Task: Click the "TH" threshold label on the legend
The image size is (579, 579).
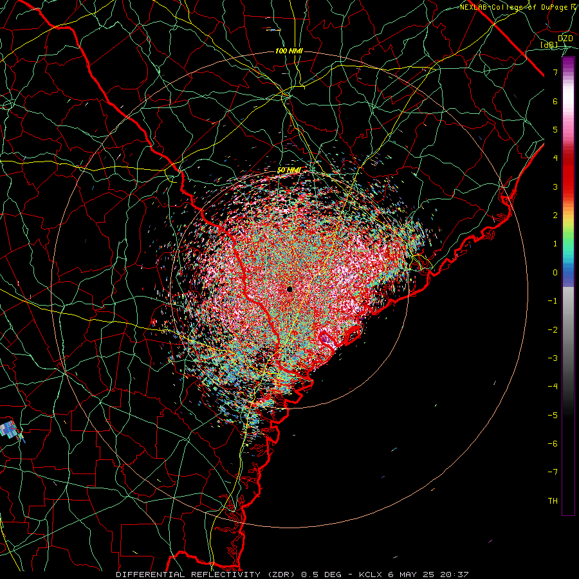Action: click(553, 501)
